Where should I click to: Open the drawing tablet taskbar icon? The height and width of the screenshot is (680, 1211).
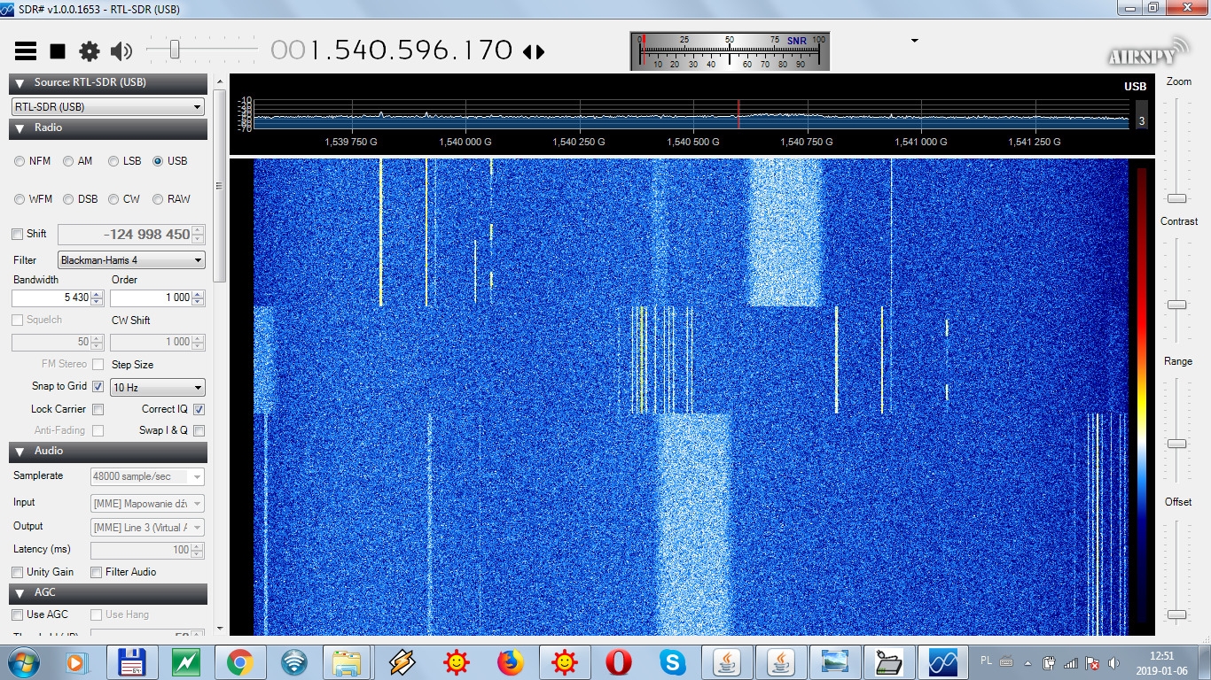point(888,661)
